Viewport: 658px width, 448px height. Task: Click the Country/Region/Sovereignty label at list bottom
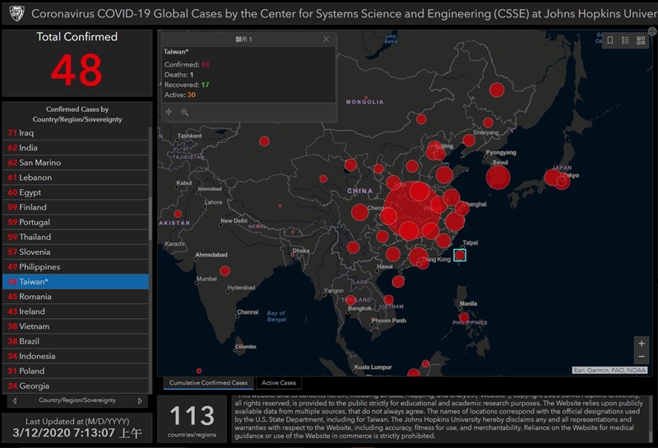[x=77, y=400]
